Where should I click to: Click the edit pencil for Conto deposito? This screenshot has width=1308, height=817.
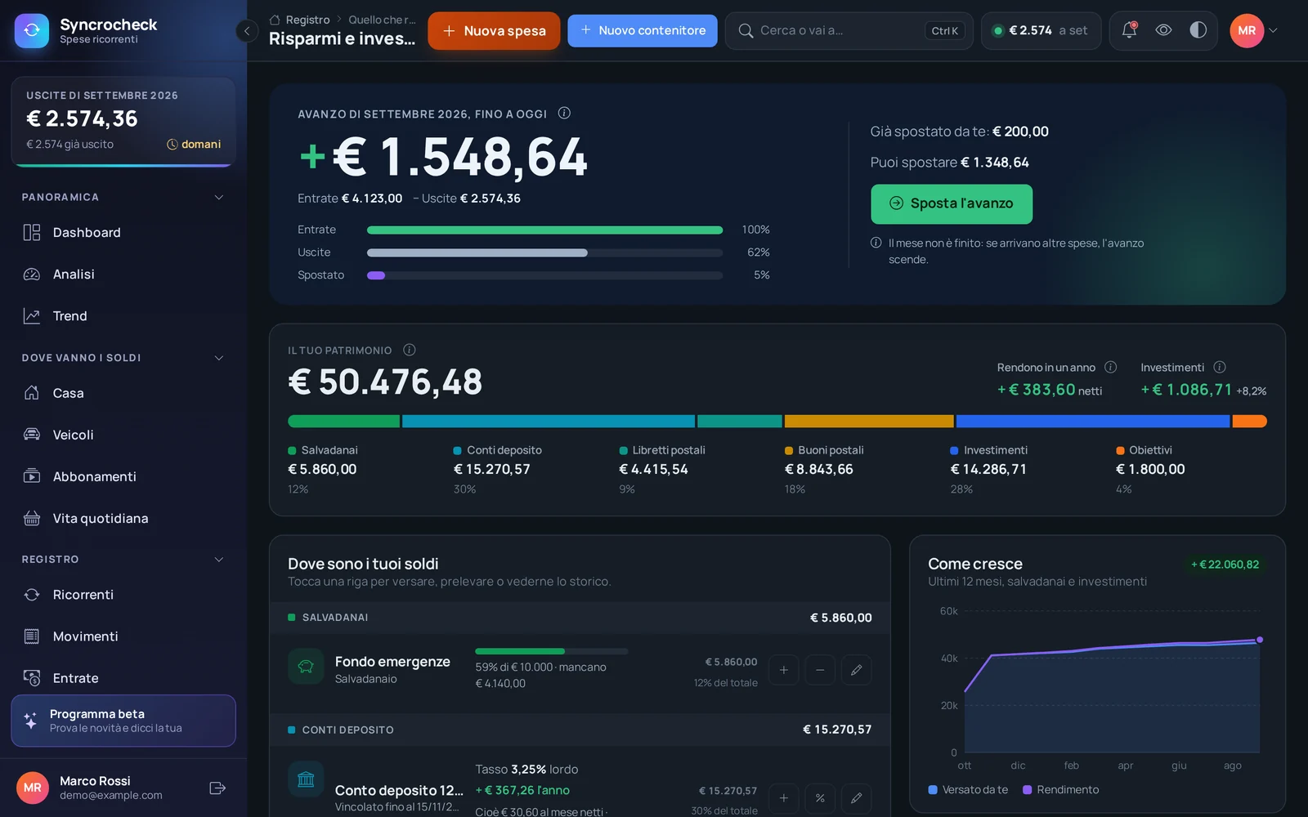coord(856,798)
